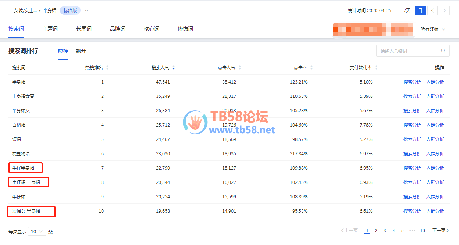Sort by 搜索人气 column sort icon
459x245 pixels.
174,68
